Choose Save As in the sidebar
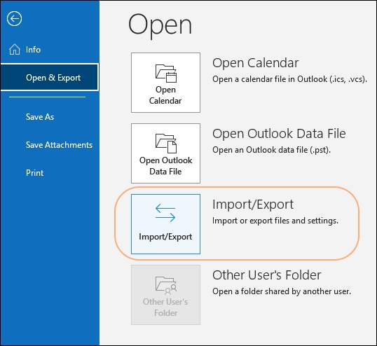377x346 pixels. (40, 117)
